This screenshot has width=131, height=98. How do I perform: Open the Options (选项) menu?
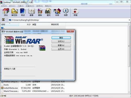[x=40, y=6]
